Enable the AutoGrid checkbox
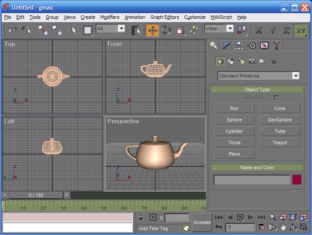Screen dimensions: 312x235 coord(277,98)
